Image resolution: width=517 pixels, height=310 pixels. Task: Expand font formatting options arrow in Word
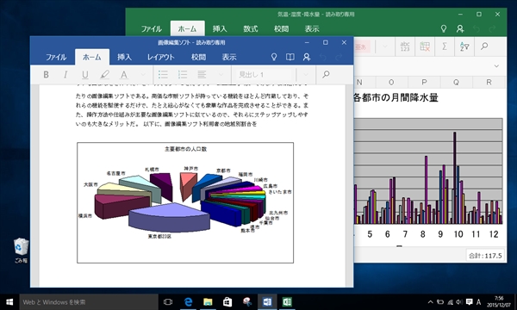(143, 75)
